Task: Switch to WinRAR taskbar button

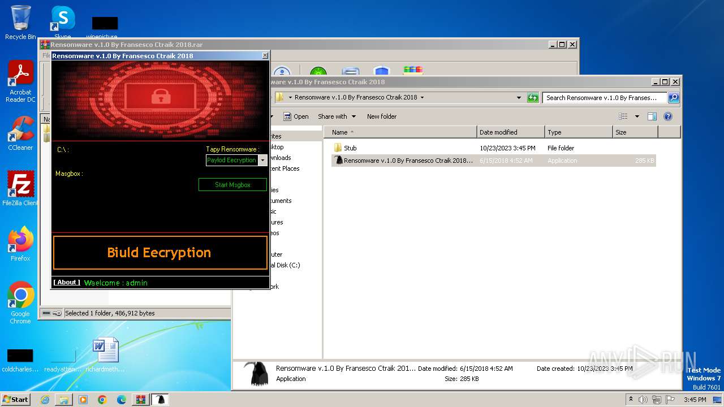Action: click(x=140, y=400)
